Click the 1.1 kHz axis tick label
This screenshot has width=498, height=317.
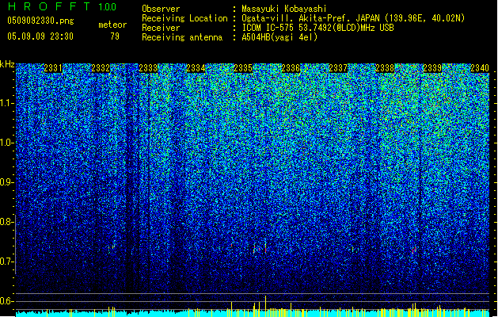click(x=6, y=103)
